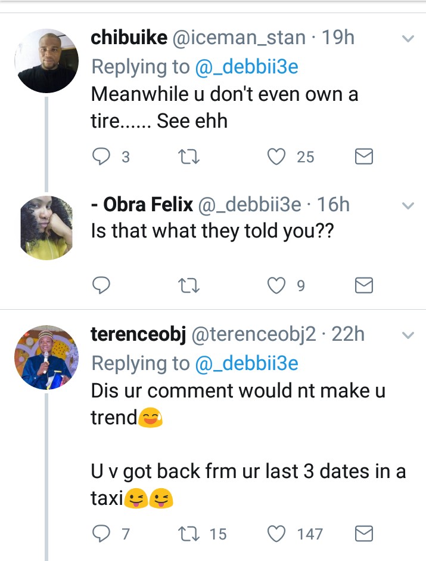Open the dropdown arrow on chibuike's tweet
426x561 pixels.
408,39
